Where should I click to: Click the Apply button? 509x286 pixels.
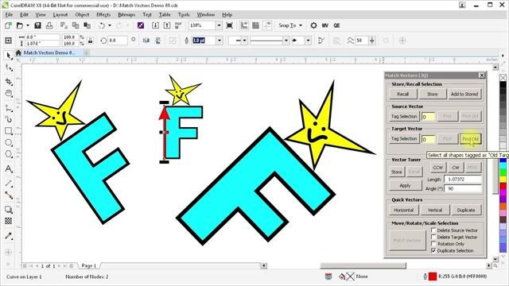405,185
